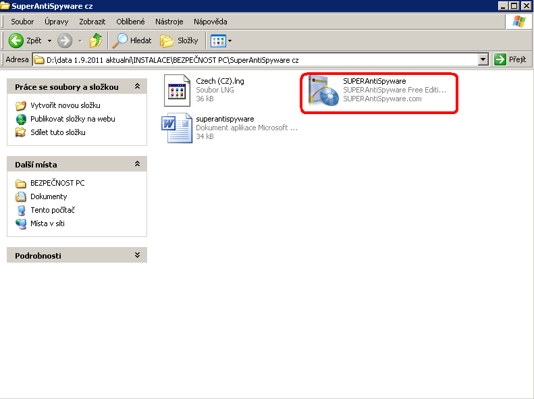The width and height of the screenshot is (534, 399).
Task: Open the view mode icon button
Action: (x=218, y=41)
